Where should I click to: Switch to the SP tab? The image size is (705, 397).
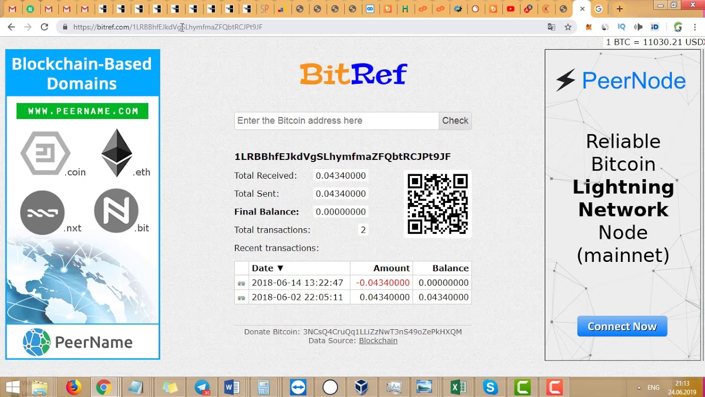264,9
